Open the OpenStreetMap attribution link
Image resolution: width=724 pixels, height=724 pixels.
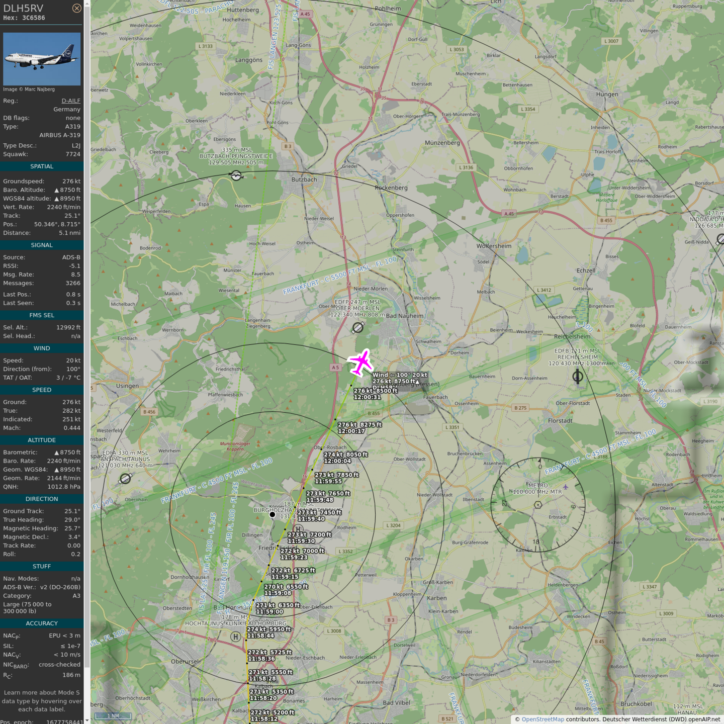pos(542,719)
